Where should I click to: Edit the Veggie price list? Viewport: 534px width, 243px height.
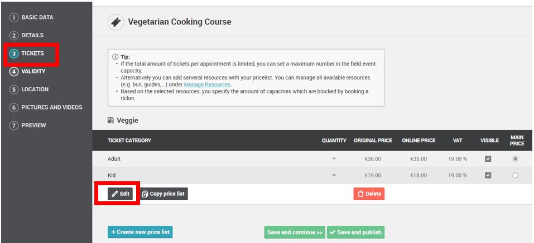[x=120, y=194]
